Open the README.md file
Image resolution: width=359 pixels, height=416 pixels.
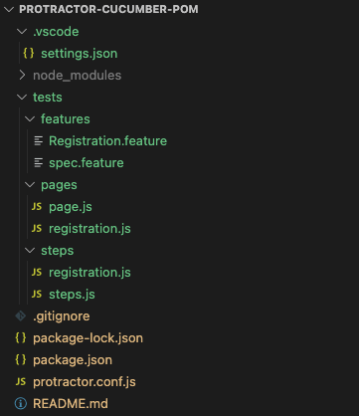71,404
